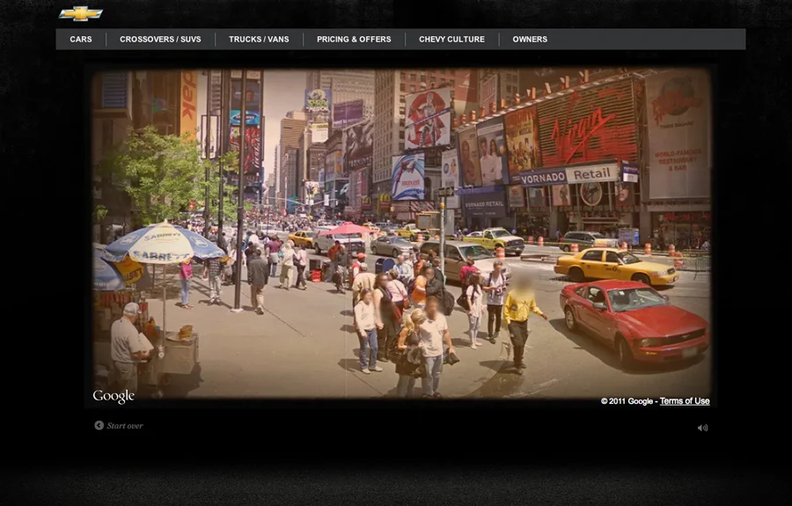The height and width of the screenshot is (506, 792).
Task: Open Pricing & Offers menu
Action: point(354,40)
